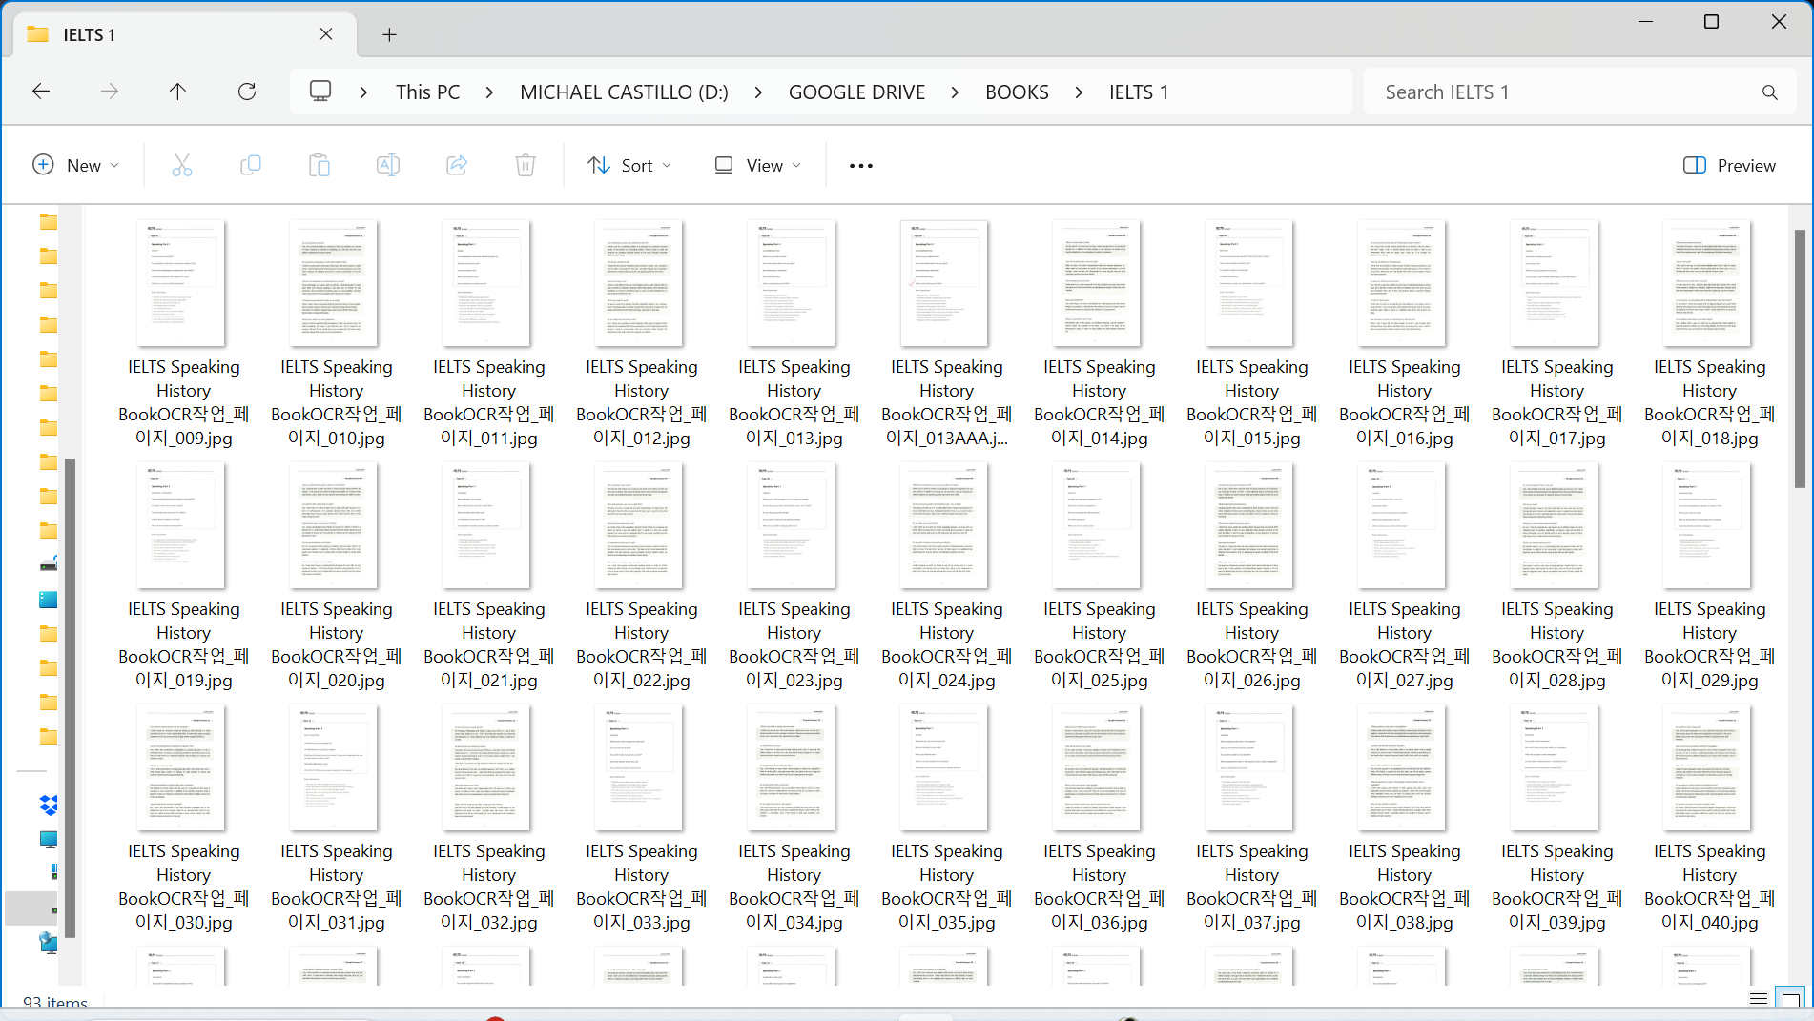This screenshot has width=1814, height=1021.
Task: Navigate to MICHAEL CASTILLO (D:) breadcrumb
Action: click(x=624, y=92)
